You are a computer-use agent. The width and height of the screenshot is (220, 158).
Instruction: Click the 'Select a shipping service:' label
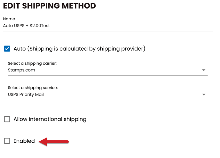[x=33, y=88]
